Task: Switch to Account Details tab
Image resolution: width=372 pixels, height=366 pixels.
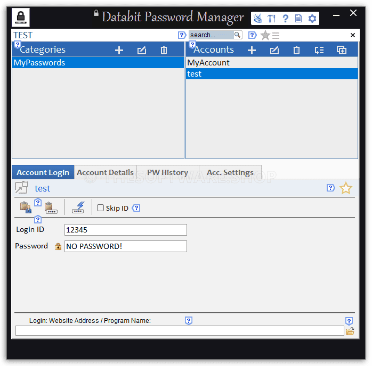Action: 106,172
